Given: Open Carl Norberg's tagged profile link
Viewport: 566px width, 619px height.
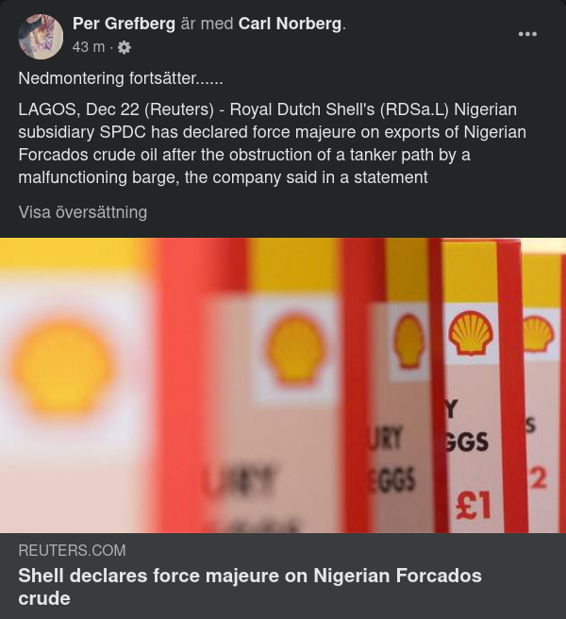Looking at the screenshot, I should [290, 25].
